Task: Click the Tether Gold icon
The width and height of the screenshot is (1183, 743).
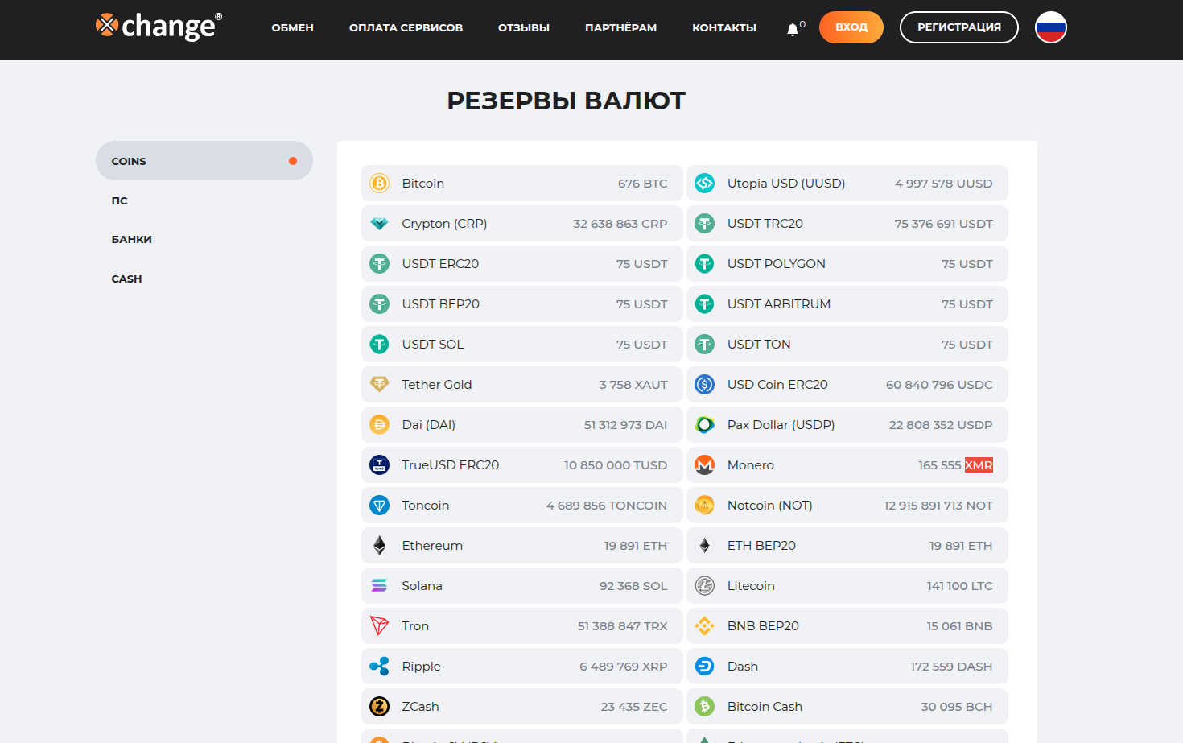Action: (x=379, y=385)
